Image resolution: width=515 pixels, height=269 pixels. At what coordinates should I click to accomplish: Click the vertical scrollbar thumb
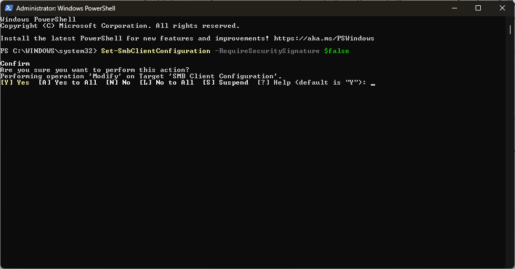(510, 29)
